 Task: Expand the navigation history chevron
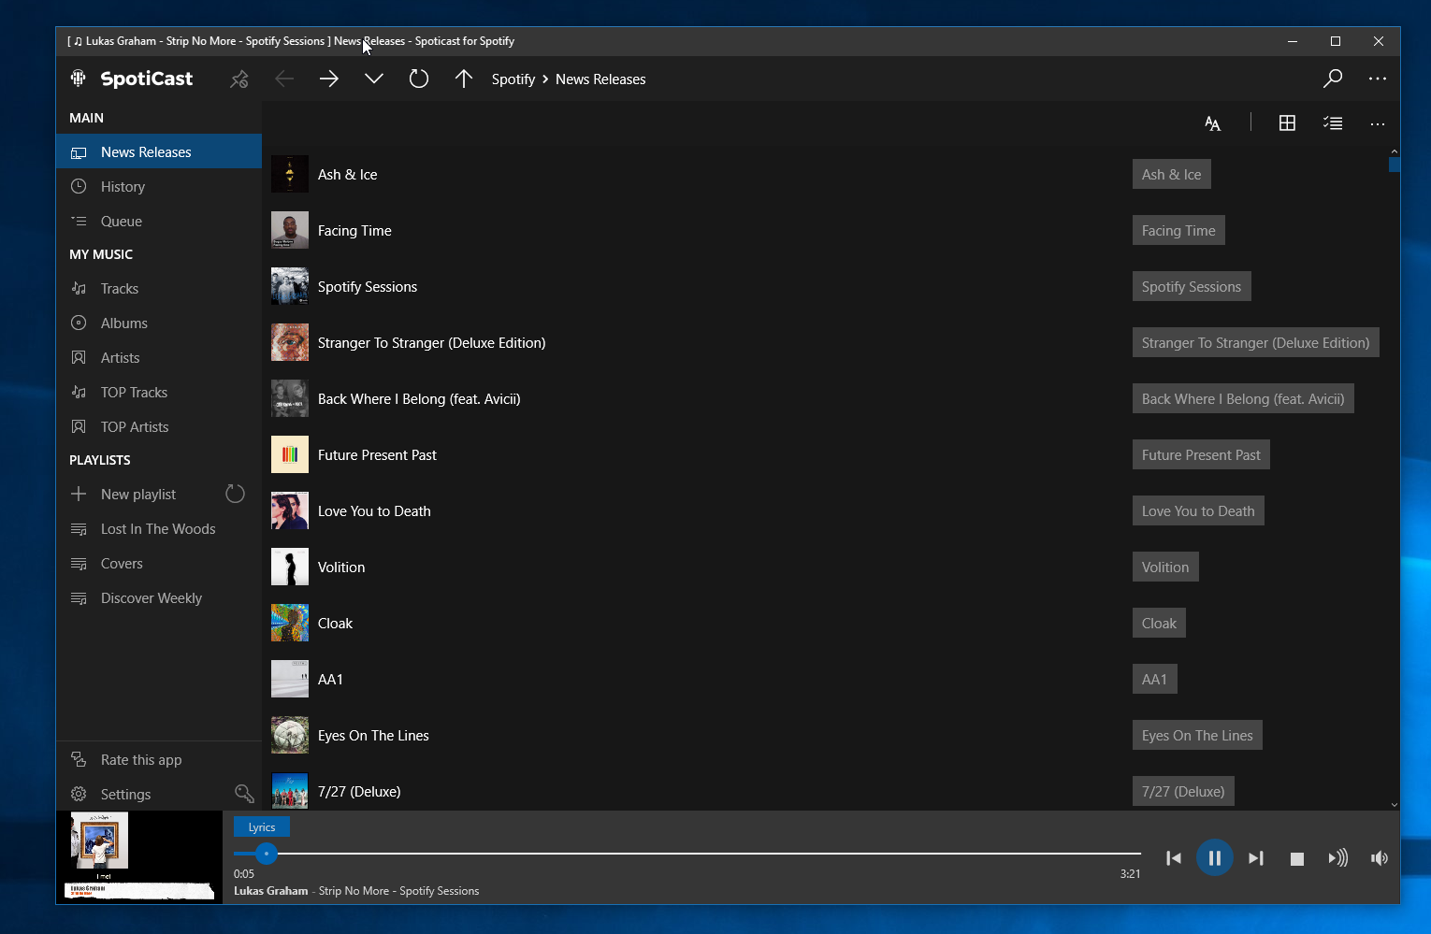(x=374, y=79)
